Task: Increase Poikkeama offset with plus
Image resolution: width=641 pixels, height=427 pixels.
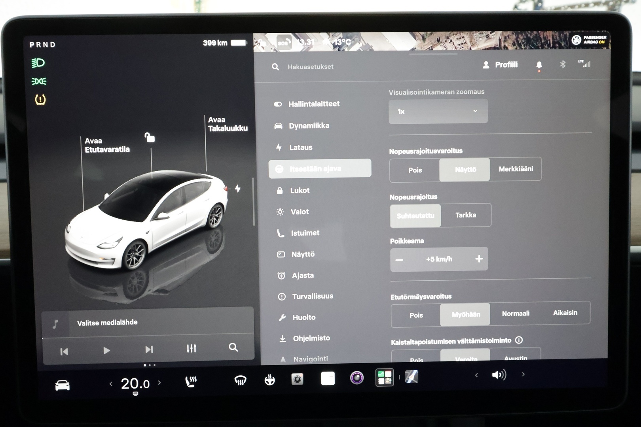Action: (x=479, y=259)
